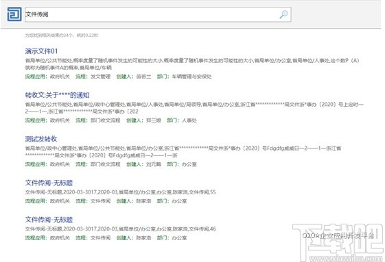
Task: Click the summary text under 测试发转收
Action: (x=183, y=152)
